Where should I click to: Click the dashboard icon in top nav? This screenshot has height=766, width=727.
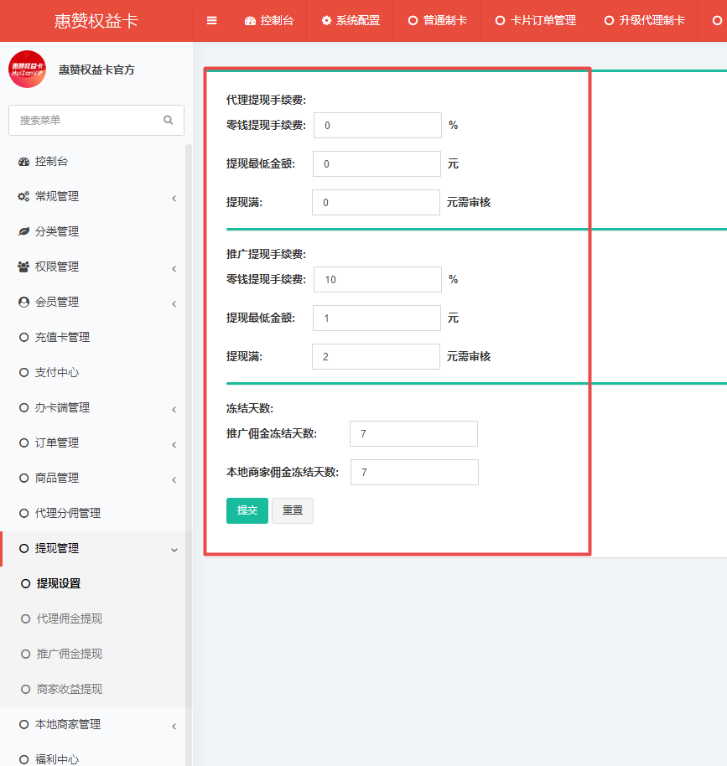(251, 20)
